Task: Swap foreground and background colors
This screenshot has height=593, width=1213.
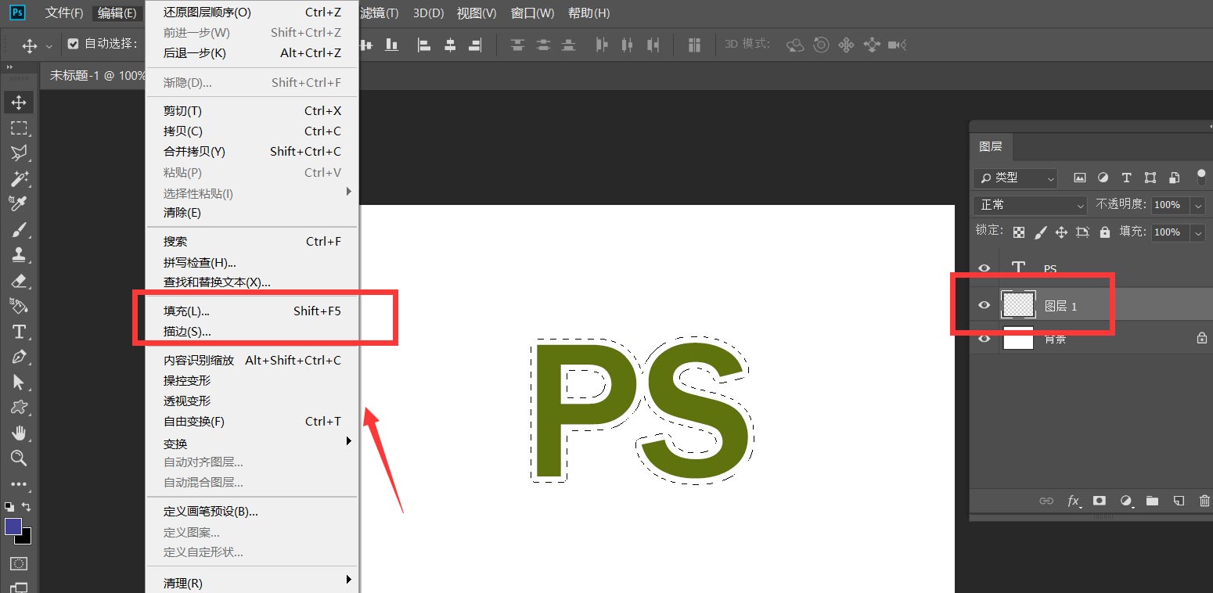Action: point(27,506)
